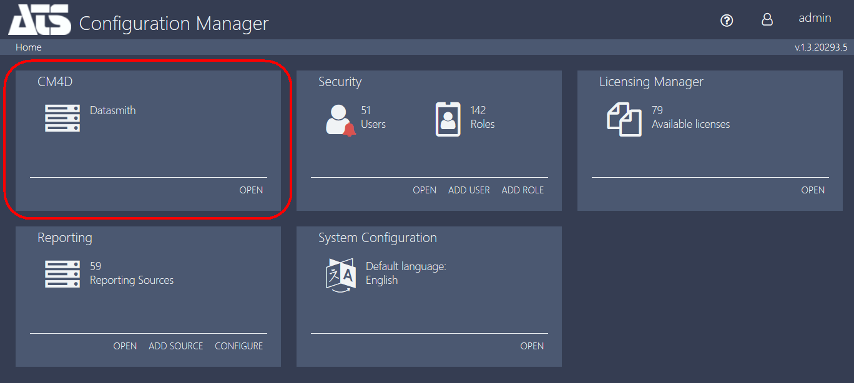Image resolution: width=854 pixels, height=383 pixels.
Task: Click the Users icon with bell
Action: [341, 119]
